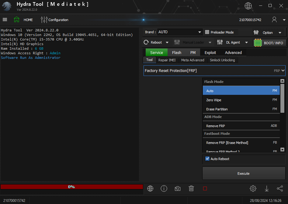Click the Configuration sliders icon
The height and width of the screenshot is (204, 288).
[x=44, y=20]
